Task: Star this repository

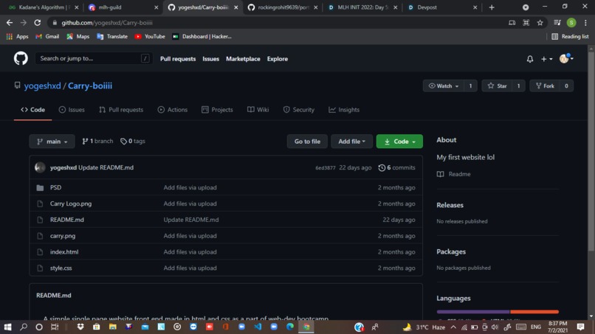Action: (x=497, y=86)
